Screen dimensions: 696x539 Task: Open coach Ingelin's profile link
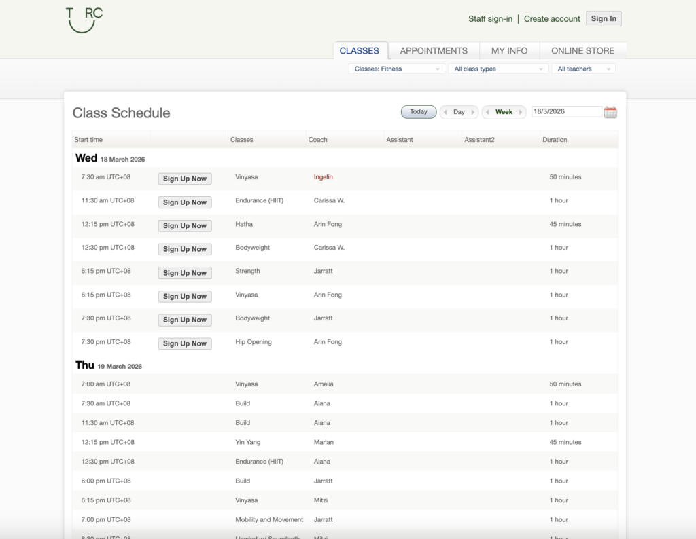[323, 177]
